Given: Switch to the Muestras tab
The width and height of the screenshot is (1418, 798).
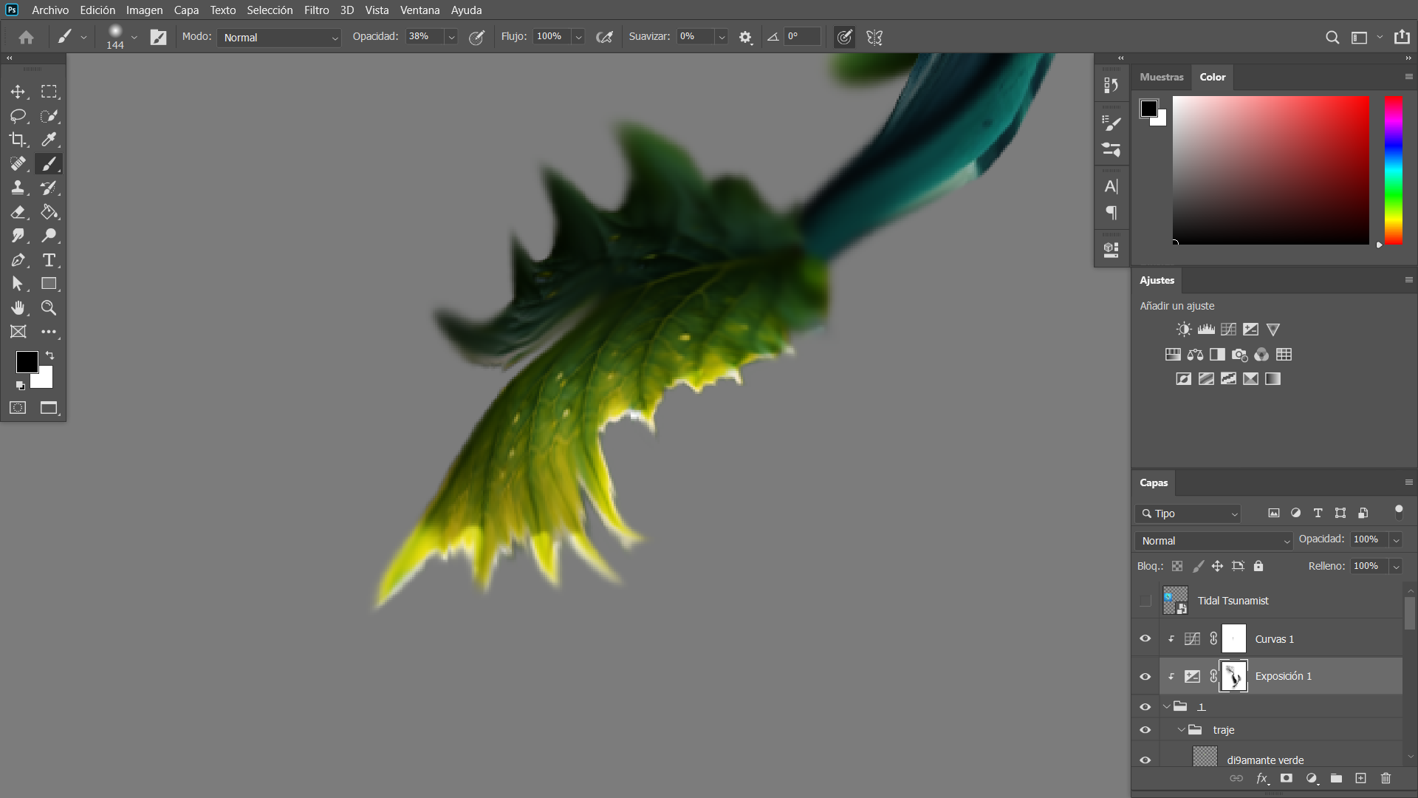Looking at the screenshot, I should [1161, 77].
